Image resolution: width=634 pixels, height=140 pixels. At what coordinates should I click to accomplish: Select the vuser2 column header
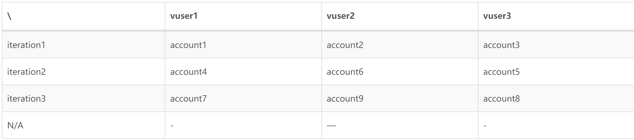pyautogui.click(x=341, y=16)
